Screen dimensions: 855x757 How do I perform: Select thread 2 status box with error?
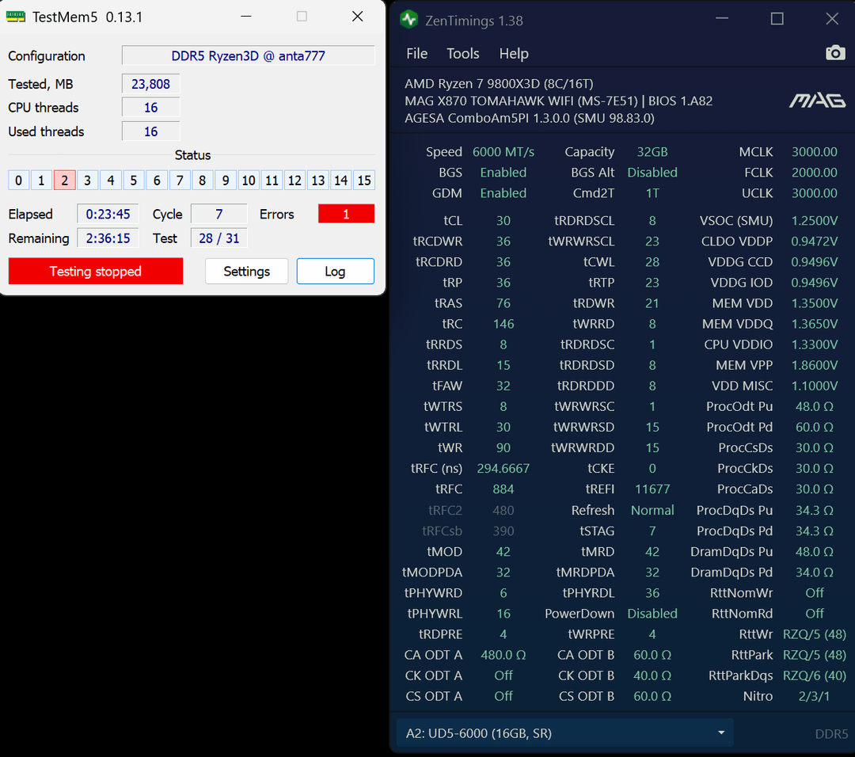[x=64, y=181]
